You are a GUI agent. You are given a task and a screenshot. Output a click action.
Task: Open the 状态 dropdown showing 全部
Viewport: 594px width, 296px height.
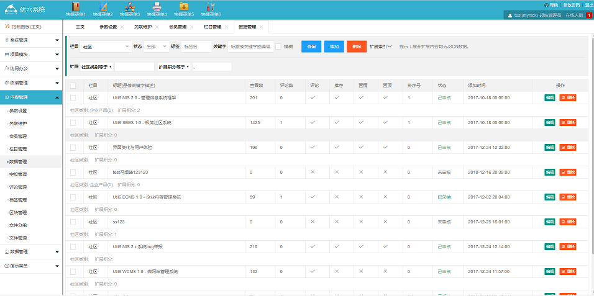point(156,47)
